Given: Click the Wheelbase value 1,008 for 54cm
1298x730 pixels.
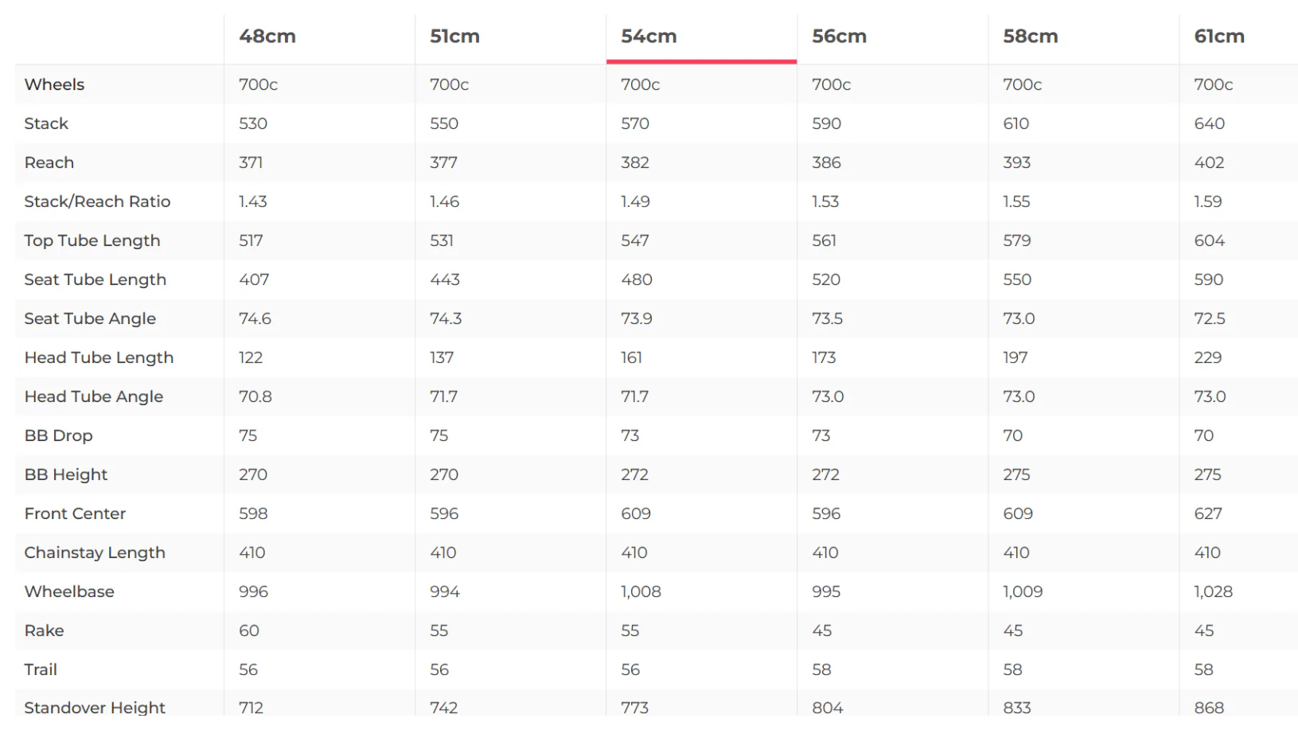Looking at the screenshot, I should 641,591.
